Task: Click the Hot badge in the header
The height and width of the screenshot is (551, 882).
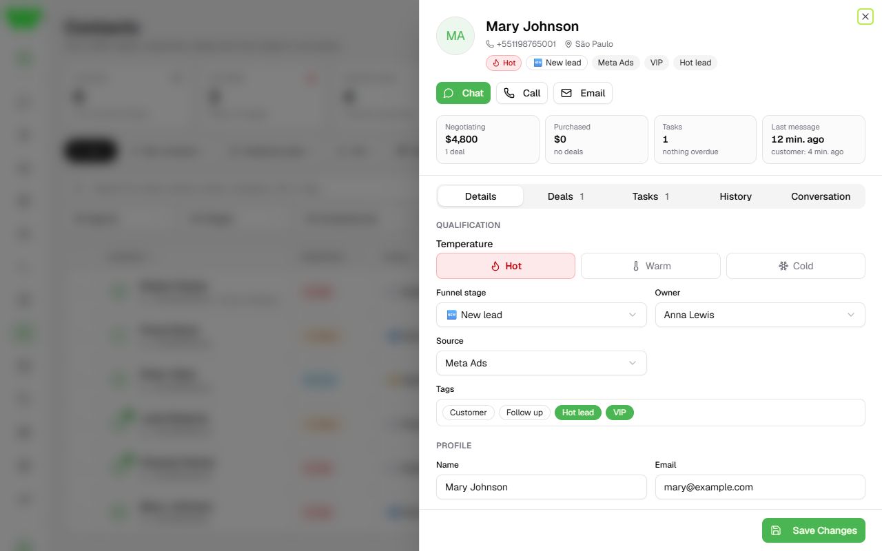Action: pyautogui.click(x=504, y=63)
